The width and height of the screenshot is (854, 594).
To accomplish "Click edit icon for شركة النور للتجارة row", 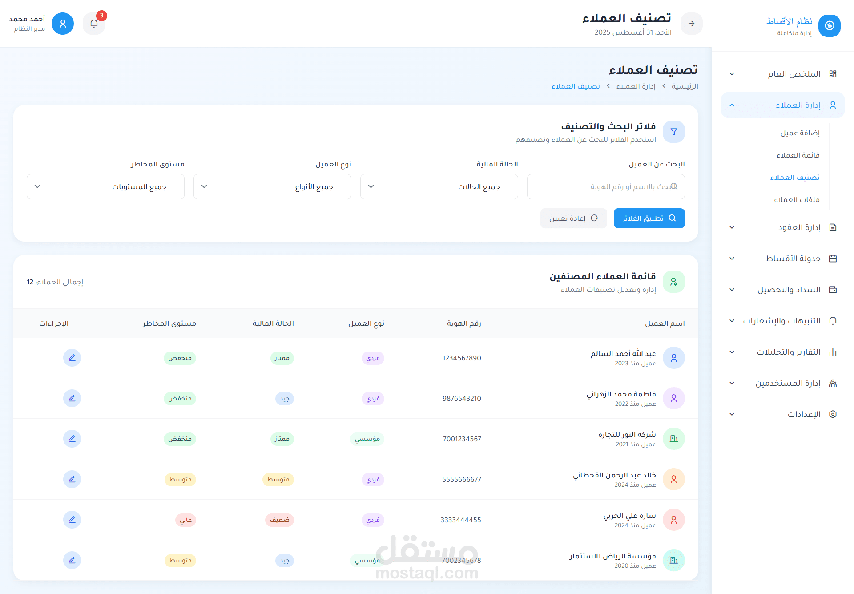I will coord(72,439).
